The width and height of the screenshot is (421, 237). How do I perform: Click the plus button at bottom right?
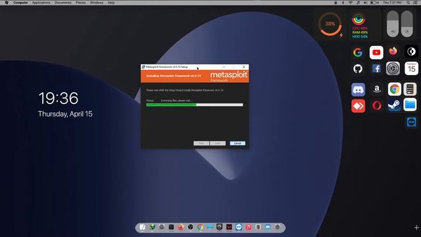coord(416,228)
